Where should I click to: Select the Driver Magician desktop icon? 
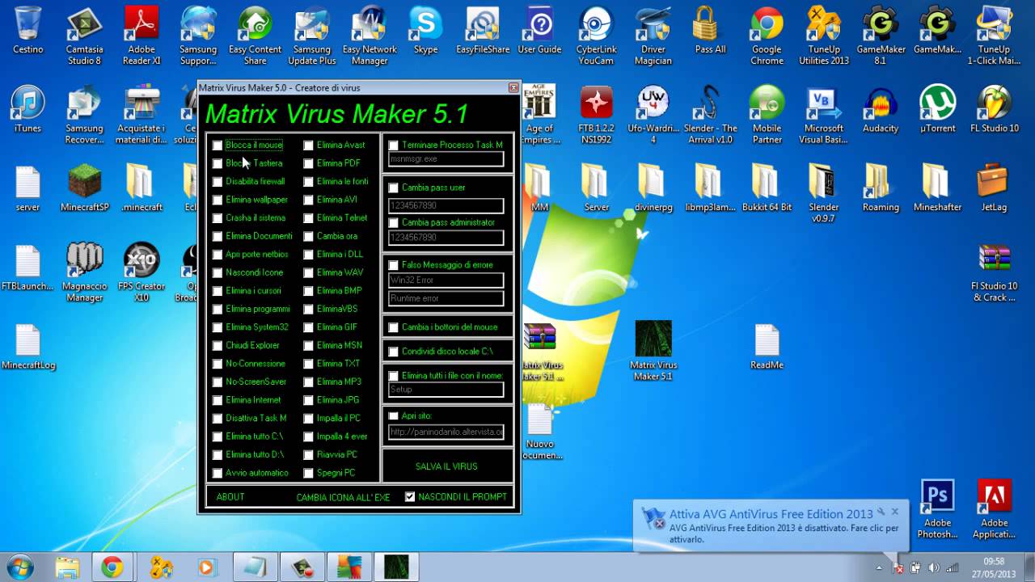click(x=653, y=36)
